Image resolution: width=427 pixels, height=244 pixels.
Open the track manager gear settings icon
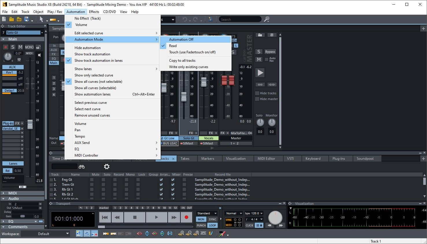(x=107, y=167)
